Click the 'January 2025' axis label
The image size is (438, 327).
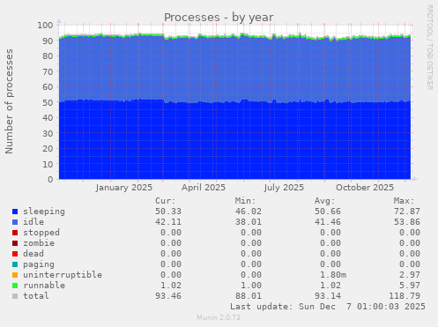(x=124, y=188)
